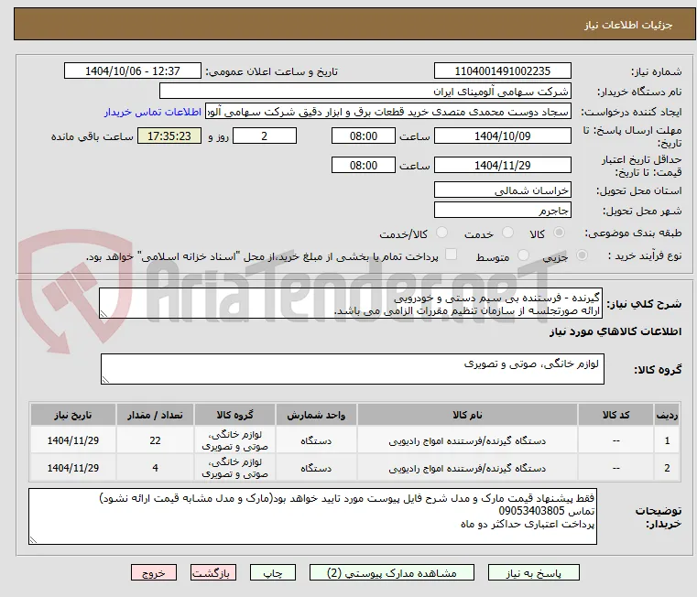Click the resize handle of توضیحات خریدار box
The width and height of the screenshot is (697, 597).
(33, 540)
